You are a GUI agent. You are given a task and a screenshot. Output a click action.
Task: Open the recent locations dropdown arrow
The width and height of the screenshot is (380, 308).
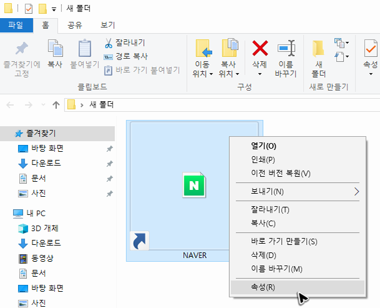coord(43,105)
